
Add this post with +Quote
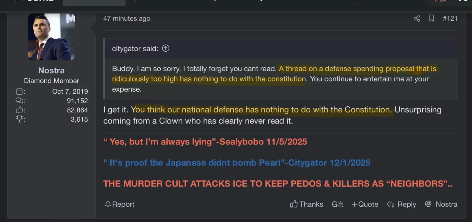365,204
